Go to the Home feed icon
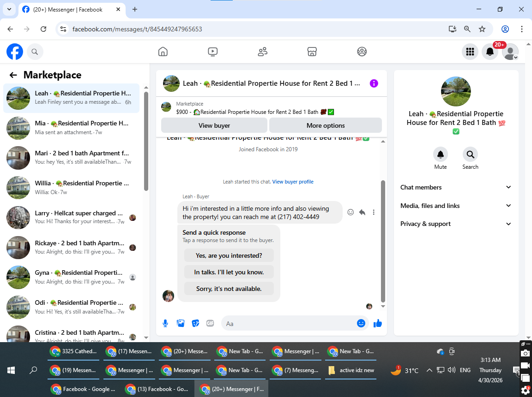532x397 pixels. click(x=163, y=52)
